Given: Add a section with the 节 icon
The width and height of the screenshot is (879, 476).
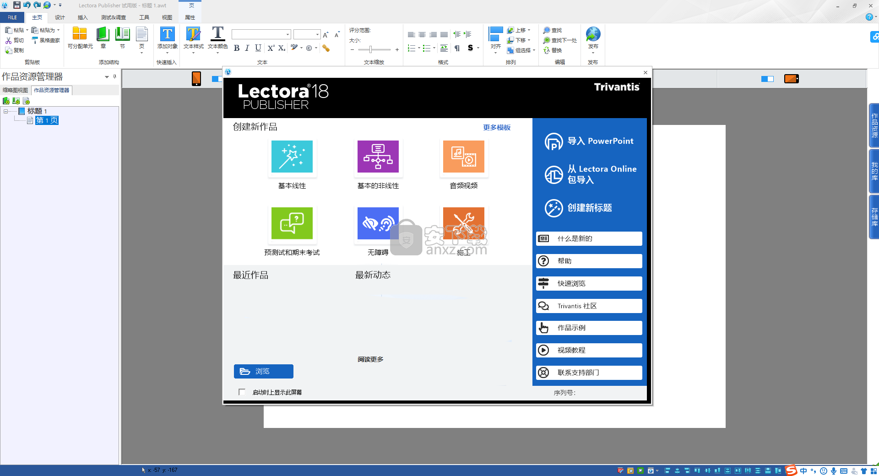Looking at the screenshot, I should 122,35.
